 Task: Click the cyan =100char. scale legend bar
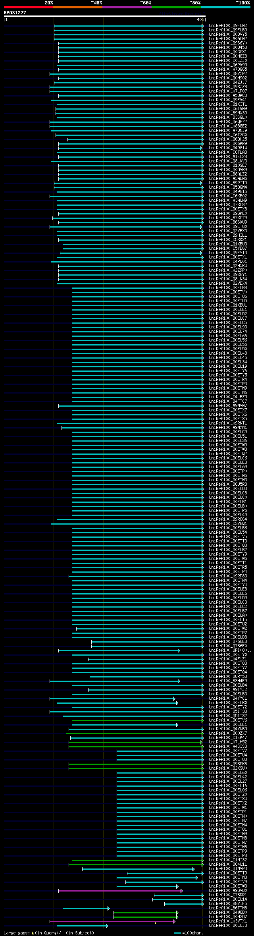pyautogui.click(x=177, y=933)
